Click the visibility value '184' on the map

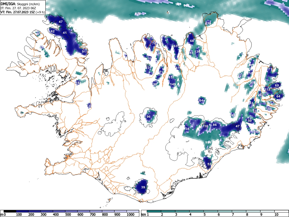point(78,83)
